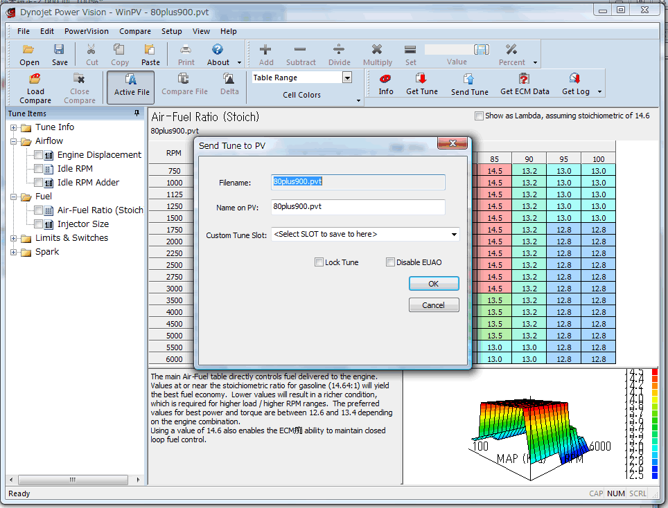Close the Send Tune to PV dialog
Viewport: 668px width, 508px height.
pos(452,143)
